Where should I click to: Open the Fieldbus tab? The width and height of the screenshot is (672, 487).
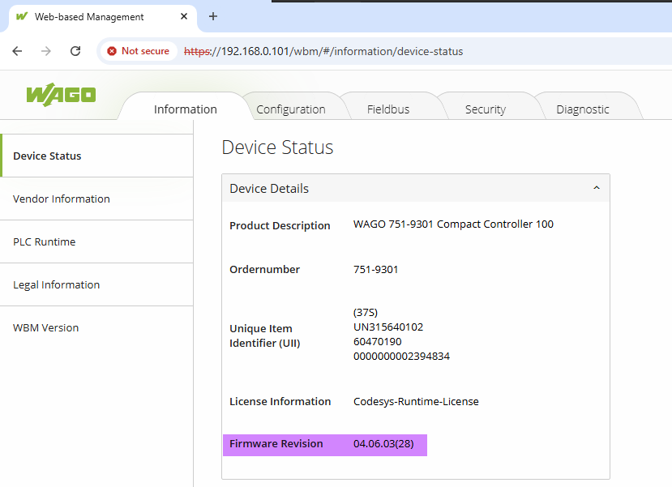[x=387, y=109]
